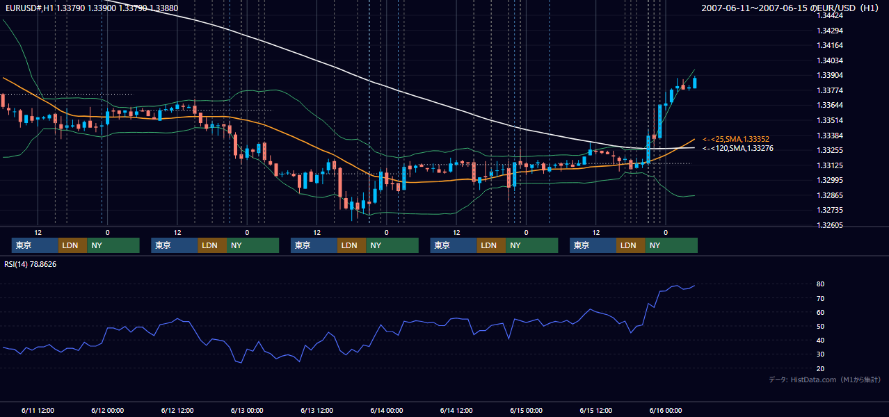
Task: Click RSI scale level 50
Action: click(821, 326)
